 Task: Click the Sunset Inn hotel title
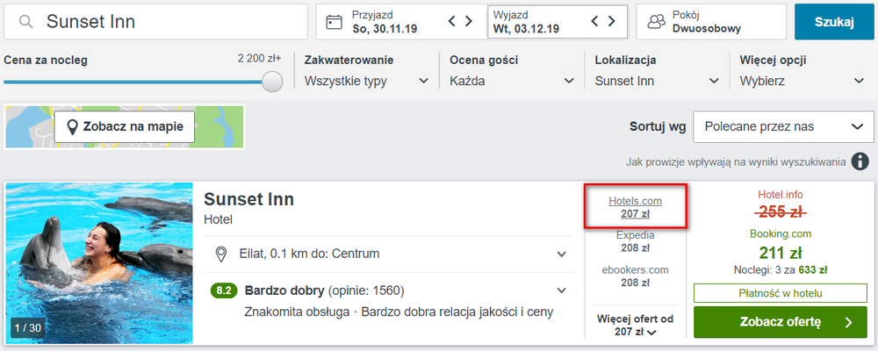248,198
